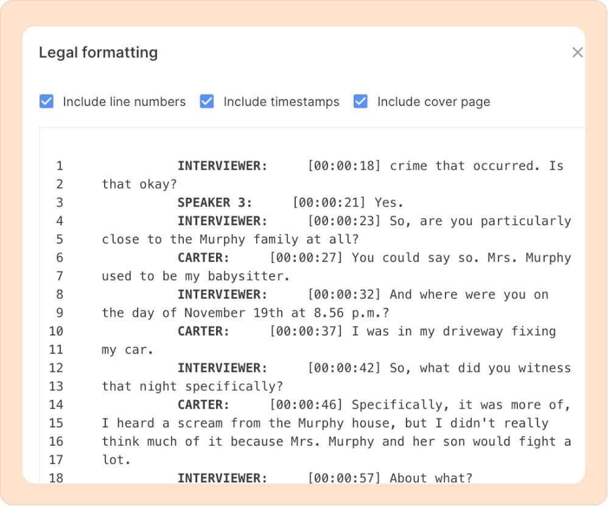
Task: Disable the Include cover page checkbox
Action: (361, 102)
